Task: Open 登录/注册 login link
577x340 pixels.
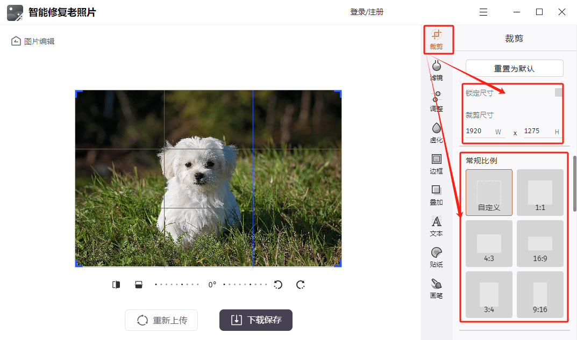Action: tap(367, 12)
